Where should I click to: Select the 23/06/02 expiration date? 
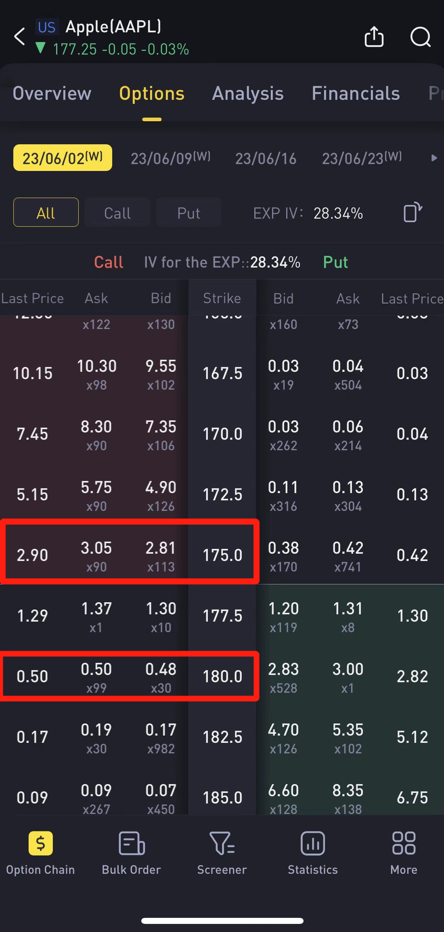coord(63,158)
